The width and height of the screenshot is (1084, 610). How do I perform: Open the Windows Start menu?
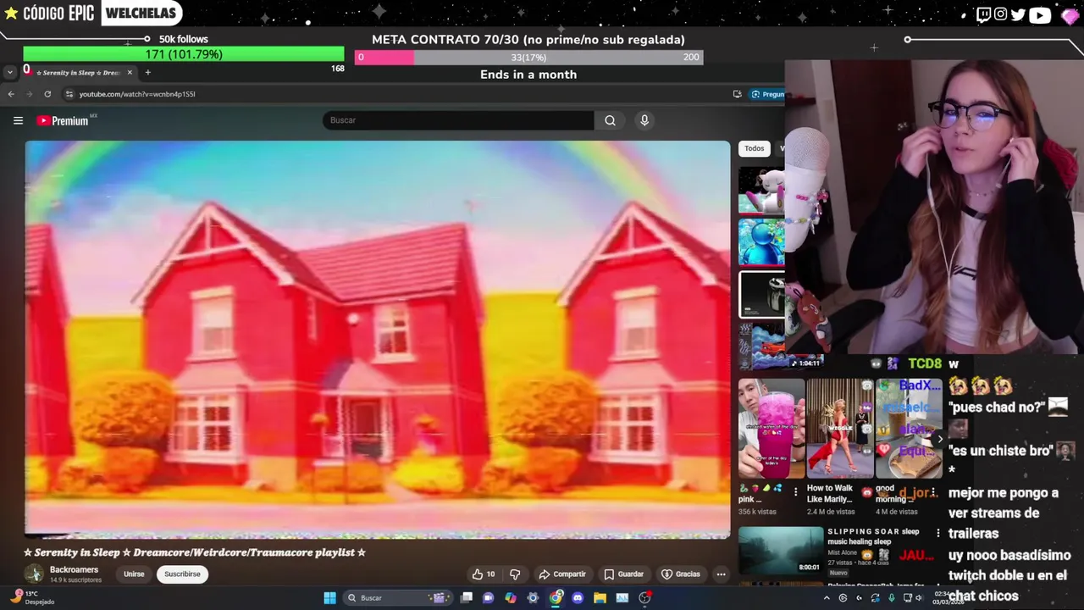tap(329, 597)
